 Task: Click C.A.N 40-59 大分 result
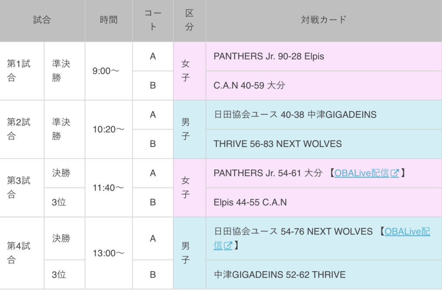(249, 85)
